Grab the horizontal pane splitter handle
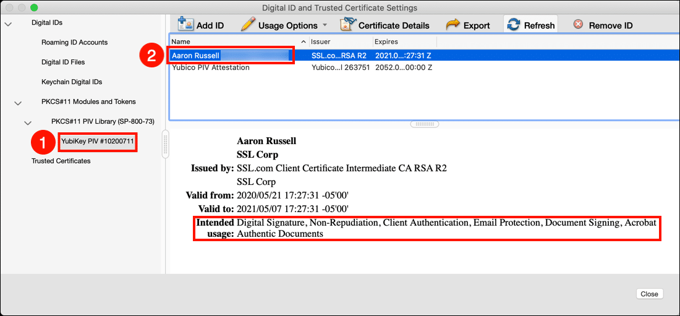Screen dimensions: 680x316 point(423,124)
